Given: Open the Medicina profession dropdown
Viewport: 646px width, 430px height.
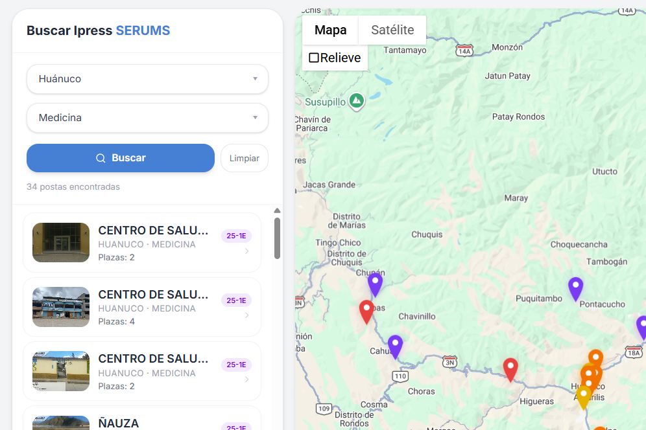Looking at the screenshot, I should (x=147, y=118).
